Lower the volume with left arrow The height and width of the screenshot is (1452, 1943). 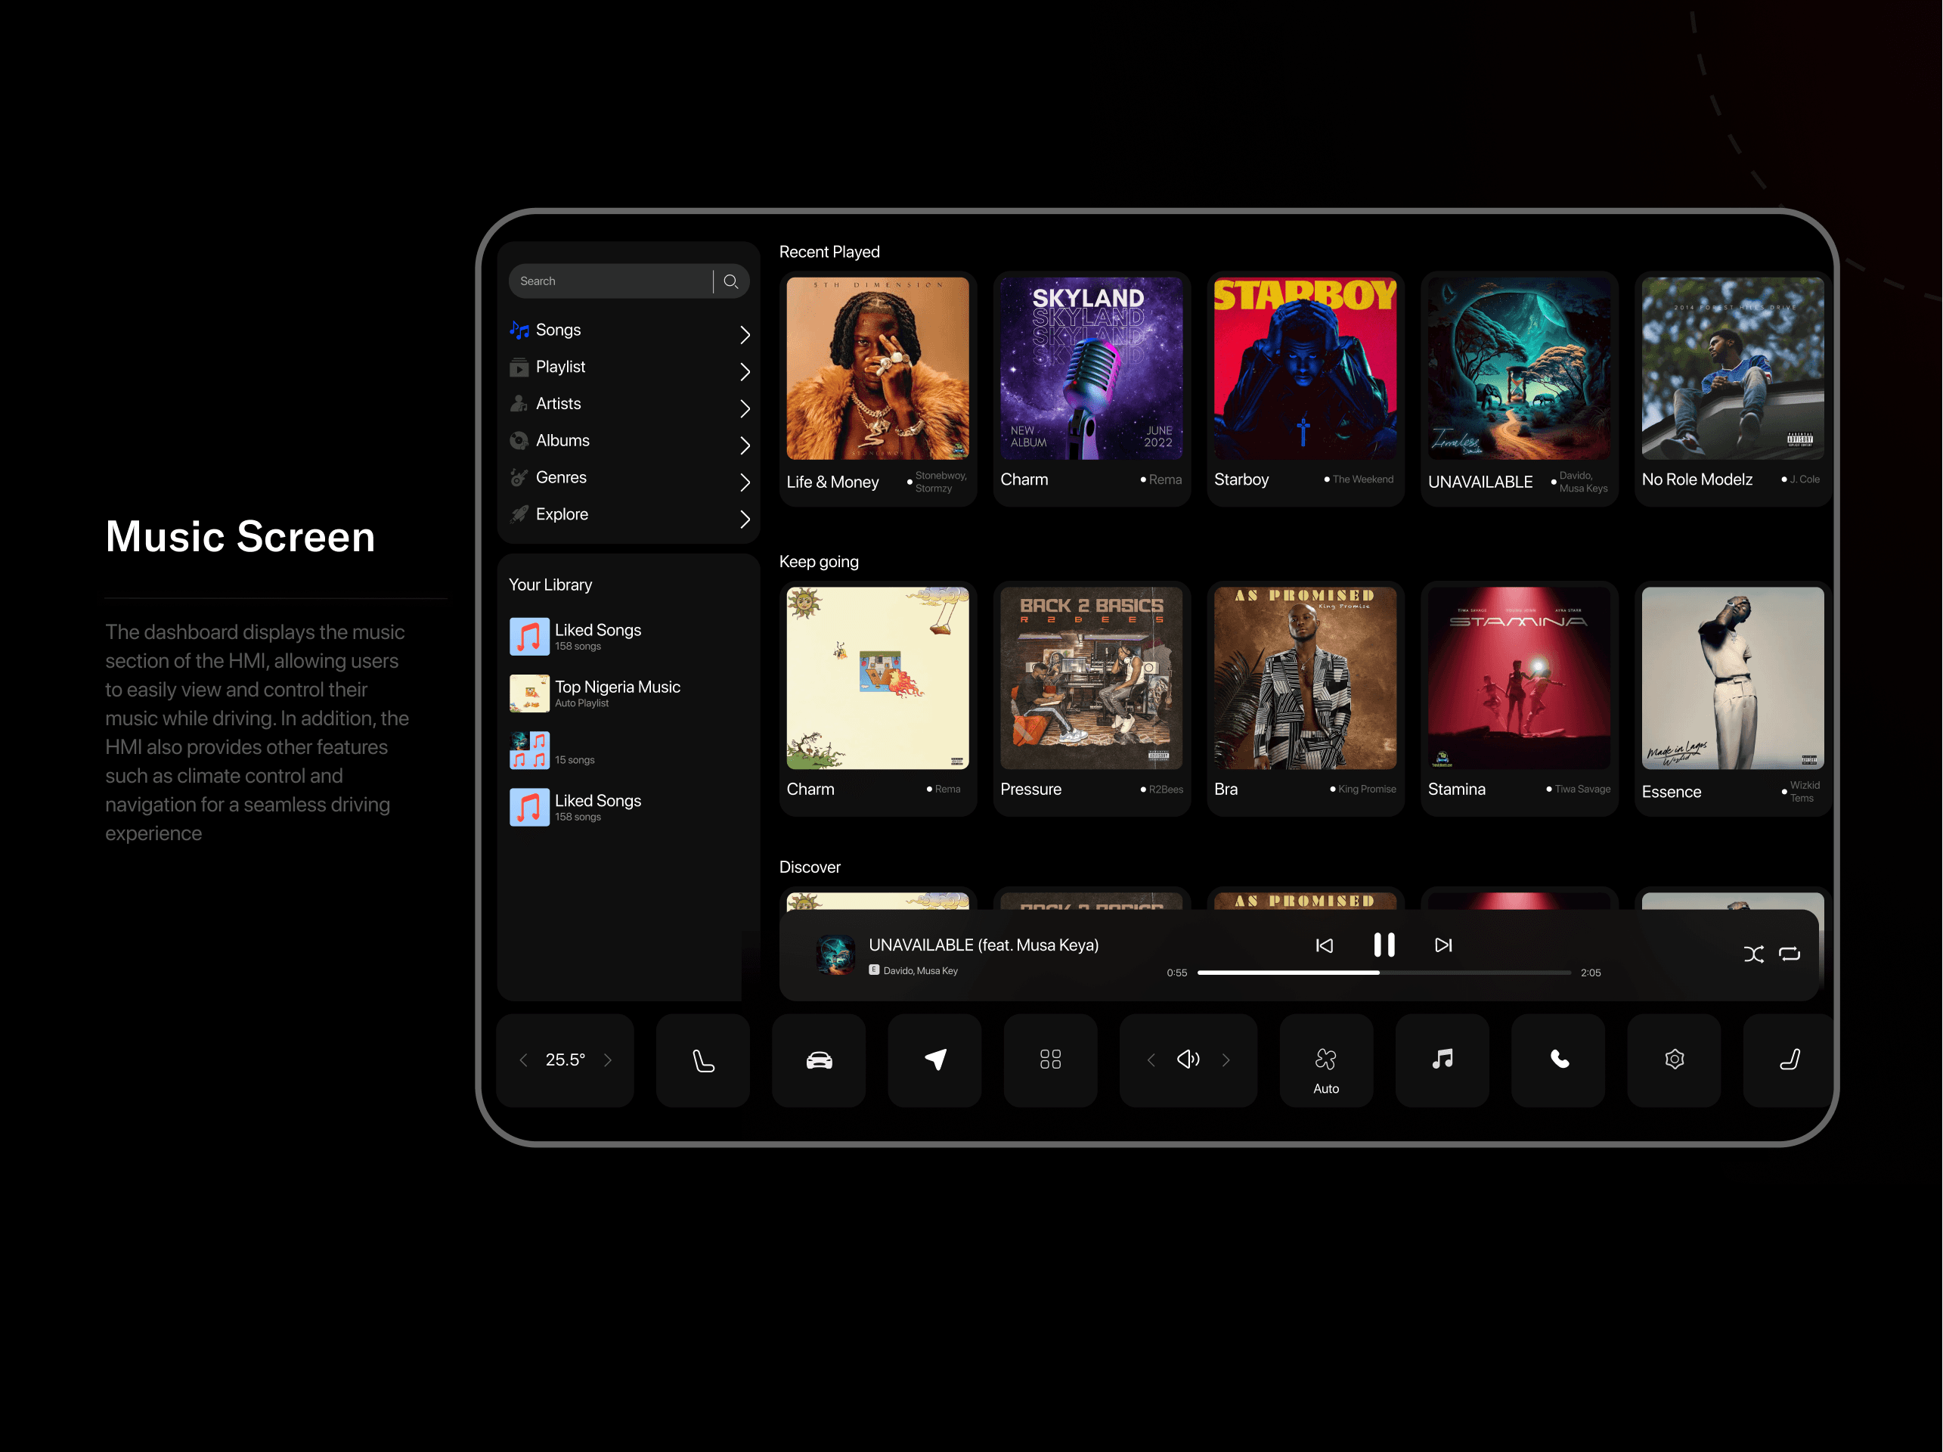click(x=1151, y=1060)
